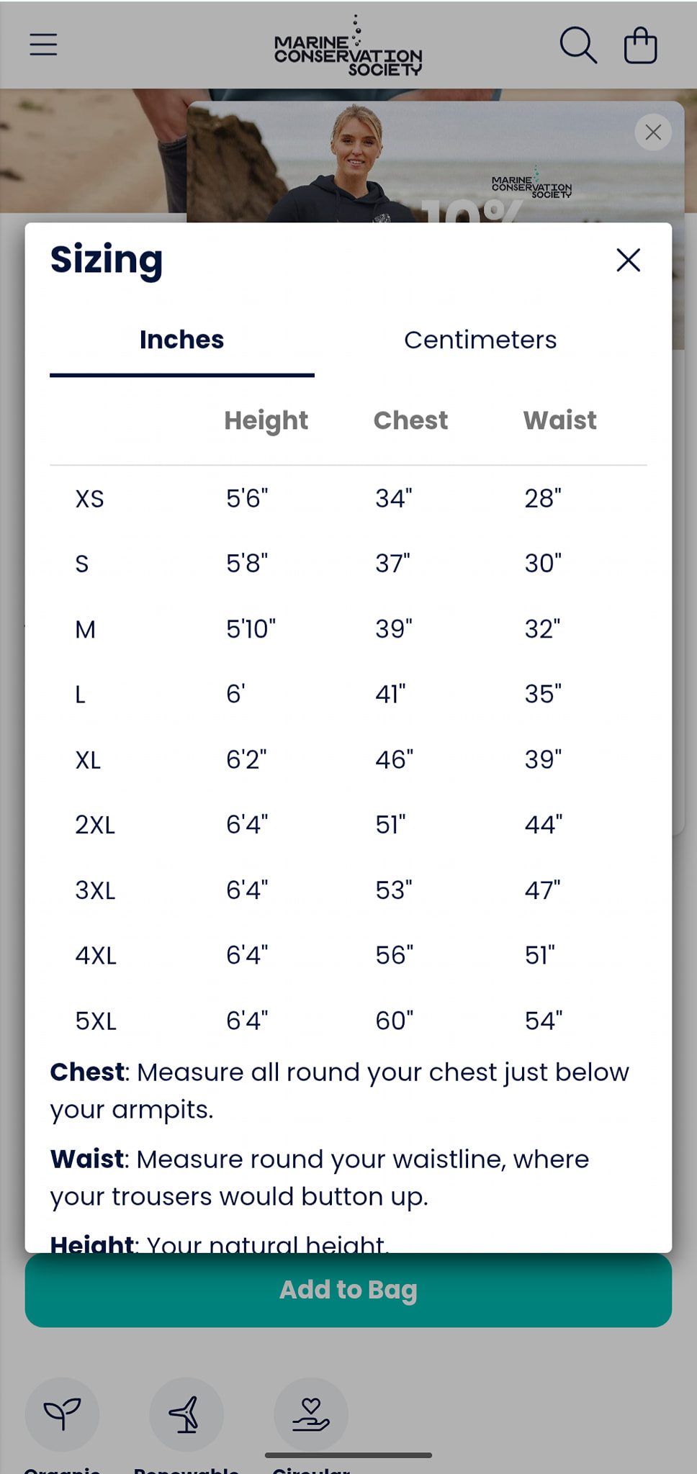The image size is (697, 1474).
Task: Click the Marine Conservation Society logo
Action: pyautogui.click(x=348, y=46)
